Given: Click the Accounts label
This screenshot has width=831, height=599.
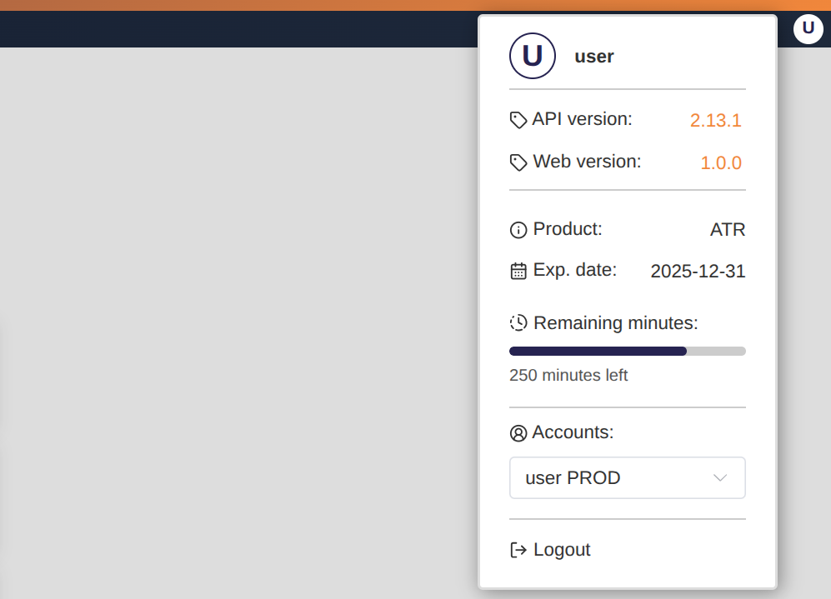Looking at the screenshot, I should (x=573, y=432).
